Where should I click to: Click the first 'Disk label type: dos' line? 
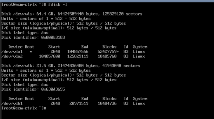25,33
